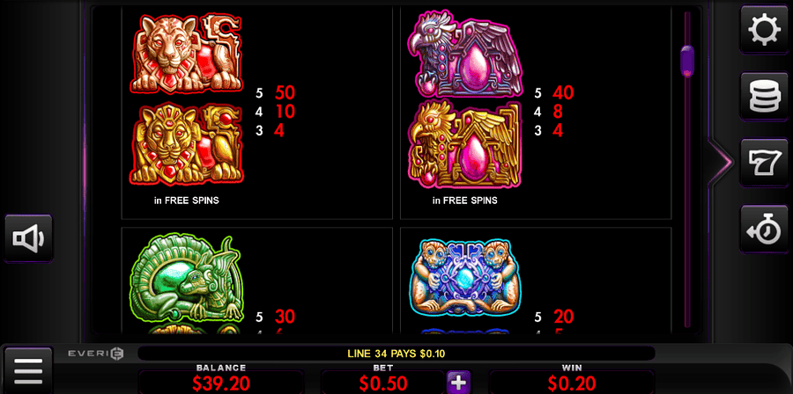Click the golden eagle free spins symbol
This screenshot has width=793, height=394.
coord(464,144)
